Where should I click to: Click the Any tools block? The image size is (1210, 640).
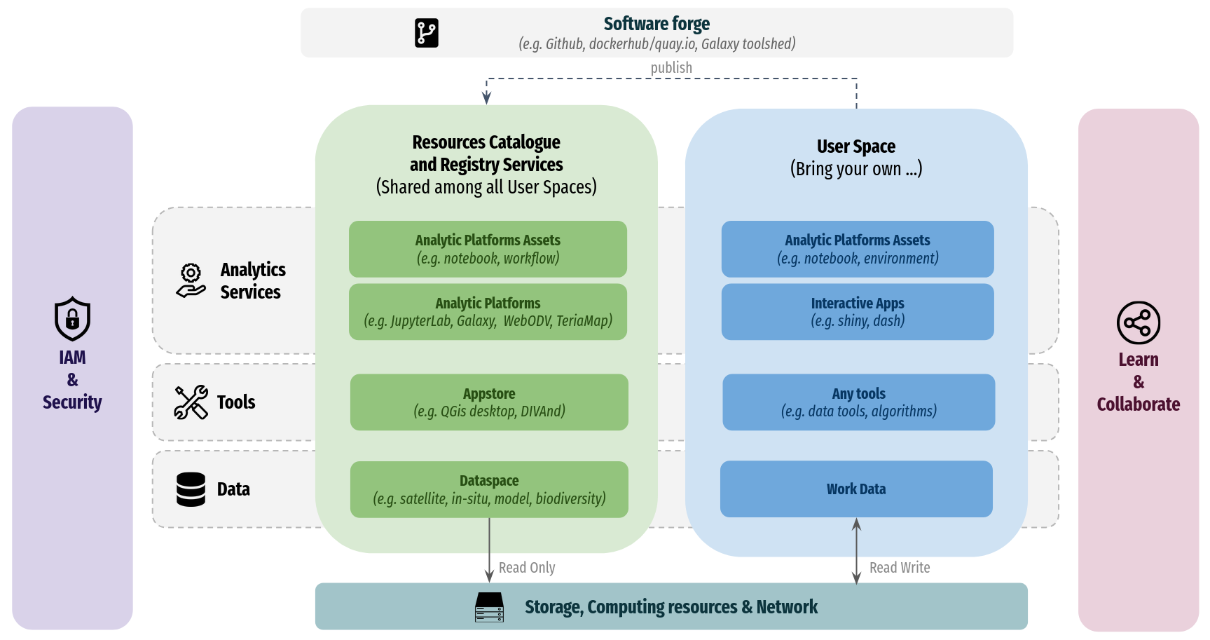[858, 402]
